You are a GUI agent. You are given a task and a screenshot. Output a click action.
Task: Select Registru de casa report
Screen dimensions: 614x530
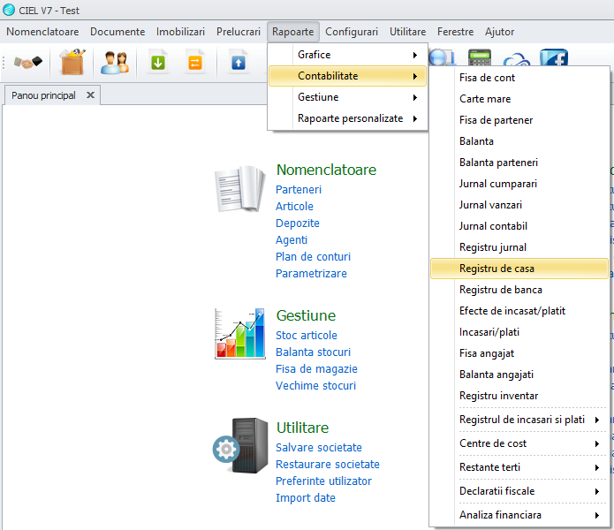pyautogui.click(x=519, y=269)
